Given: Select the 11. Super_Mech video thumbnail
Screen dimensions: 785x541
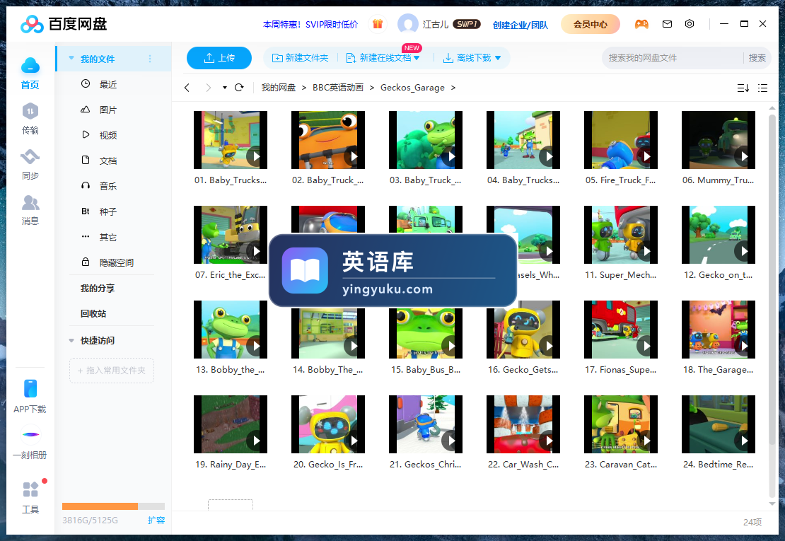Looking at the screenshot, I should pyautogui.click(x=621, y=235).
